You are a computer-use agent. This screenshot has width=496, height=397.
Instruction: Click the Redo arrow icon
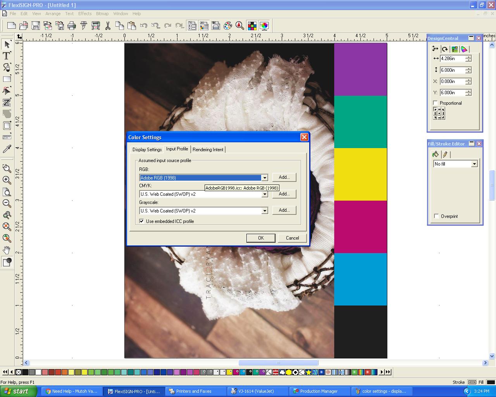[168, 26]
